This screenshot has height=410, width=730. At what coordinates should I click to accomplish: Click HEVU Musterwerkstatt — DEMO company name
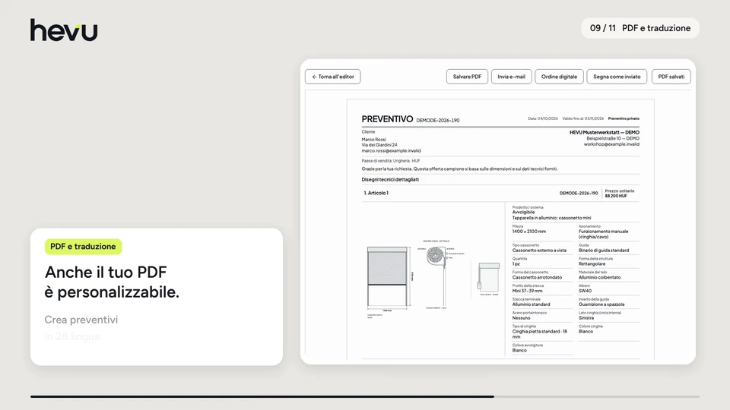coord(605,132)
